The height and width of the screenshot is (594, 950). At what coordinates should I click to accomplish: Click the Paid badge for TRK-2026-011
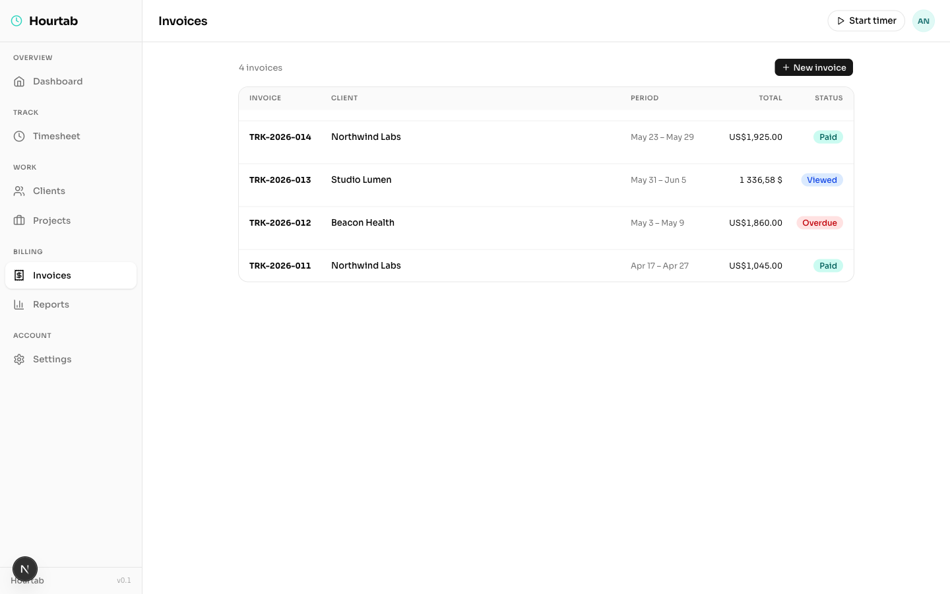828,266
